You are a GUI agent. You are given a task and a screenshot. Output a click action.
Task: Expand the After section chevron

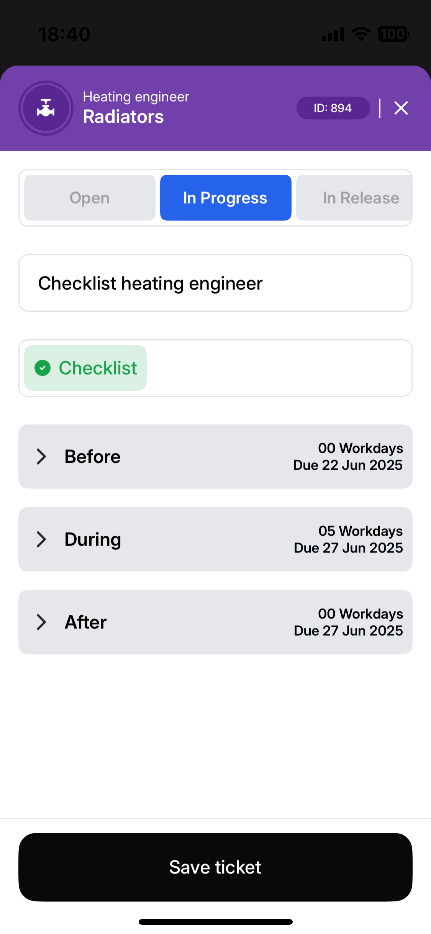coord(41,622)
